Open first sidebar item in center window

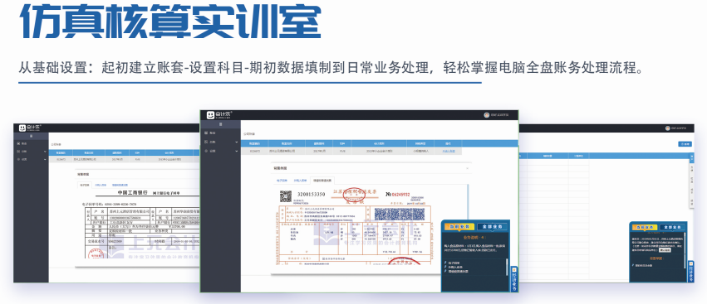(x=209, y=133)
